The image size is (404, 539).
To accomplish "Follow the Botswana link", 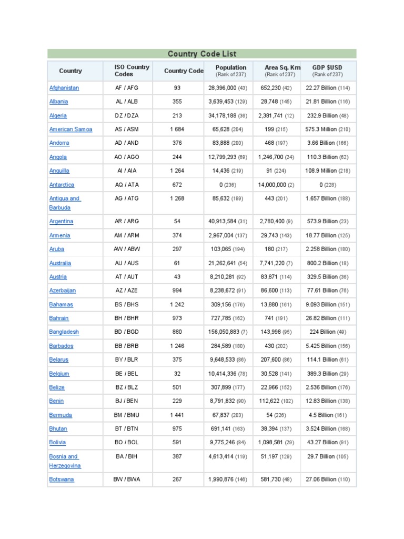I will 62,480.
